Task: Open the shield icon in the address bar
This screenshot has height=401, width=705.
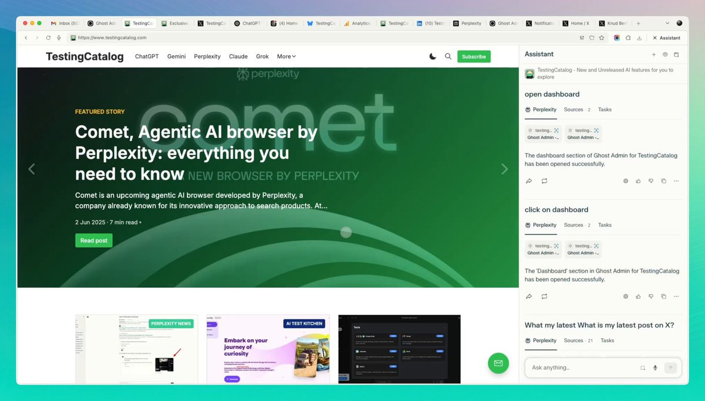Action: pos(592,38)
